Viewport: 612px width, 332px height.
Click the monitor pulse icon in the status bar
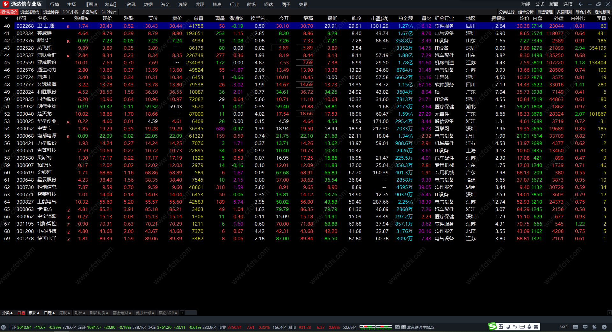pos(585,327)
